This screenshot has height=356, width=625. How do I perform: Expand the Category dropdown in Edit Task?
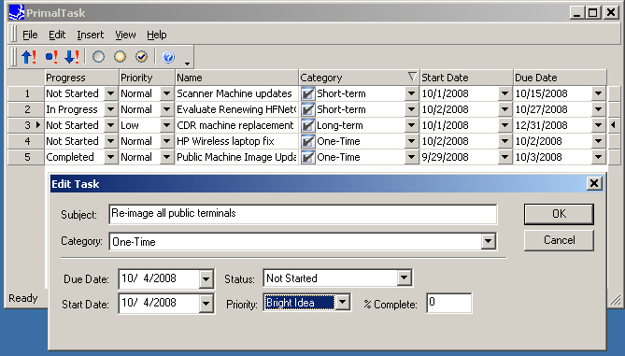coord(488,242)
